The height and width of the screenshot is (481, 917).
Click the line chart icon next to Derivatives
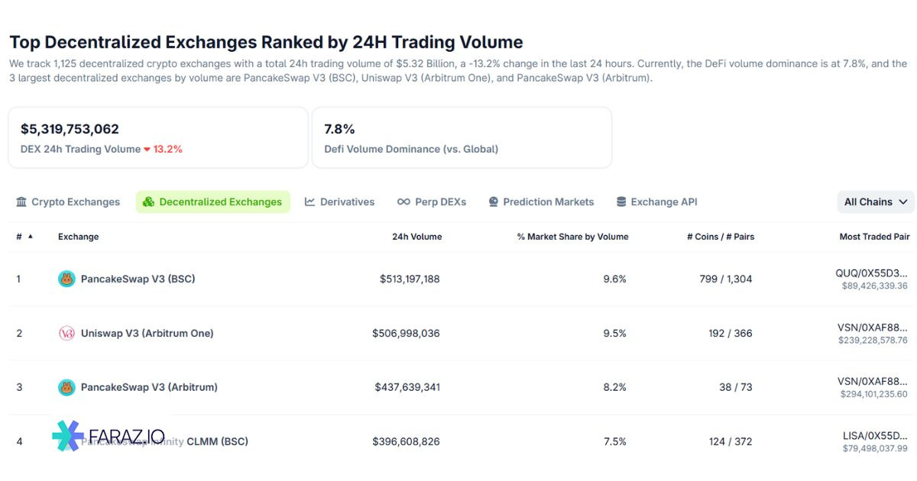click(x=309, y=202)
